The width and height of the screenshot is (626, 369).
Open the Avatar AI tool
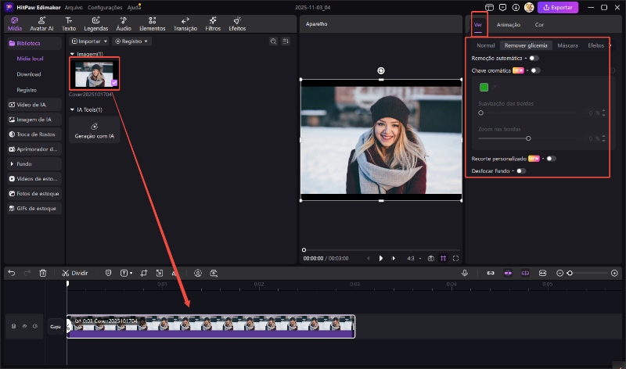(41, 24)
